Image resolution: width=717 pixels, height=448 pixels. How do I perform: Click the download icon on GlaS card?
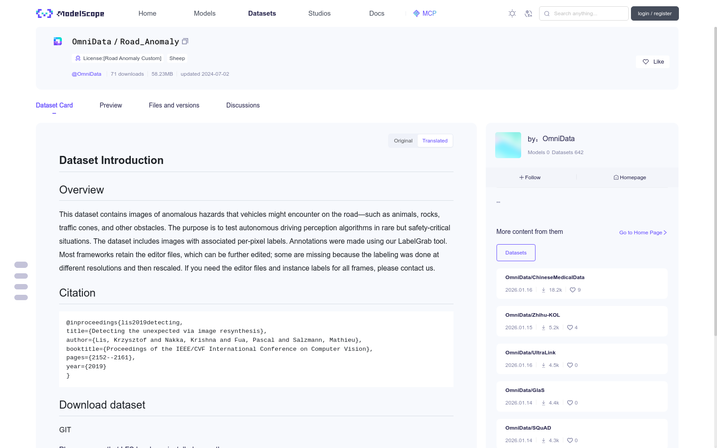pos(544,403)
